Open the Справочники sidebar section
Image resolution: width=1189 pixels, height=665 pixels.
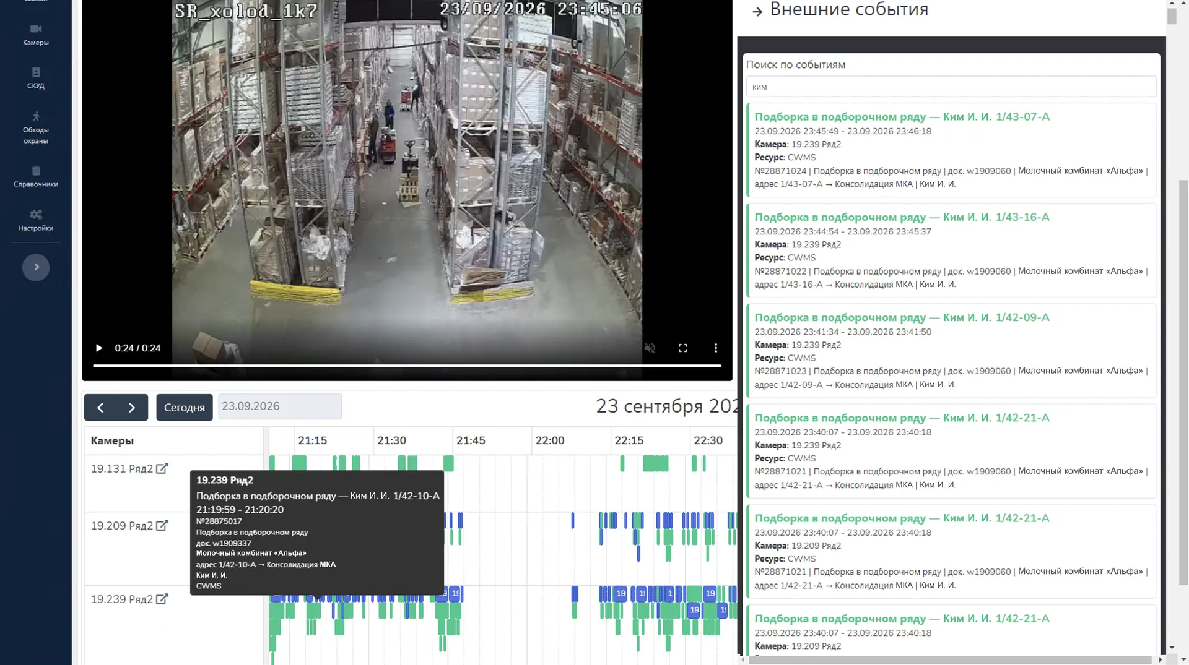35,176
